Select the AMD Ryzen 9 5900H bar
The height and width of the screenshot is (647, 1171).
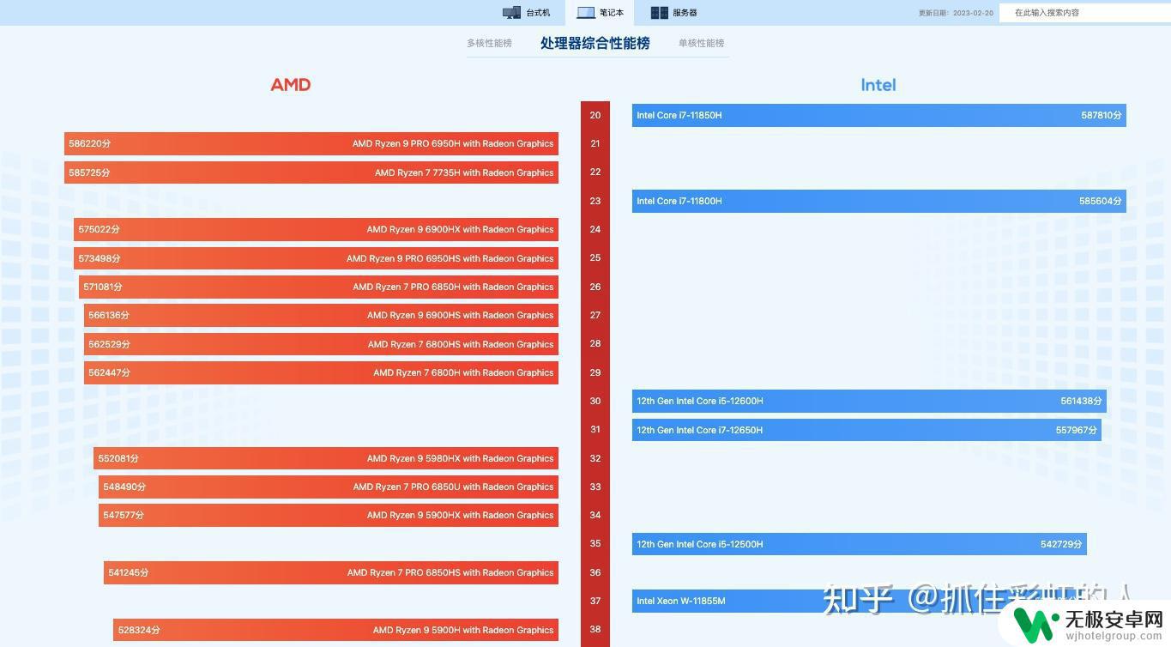[x=335, y=630]
